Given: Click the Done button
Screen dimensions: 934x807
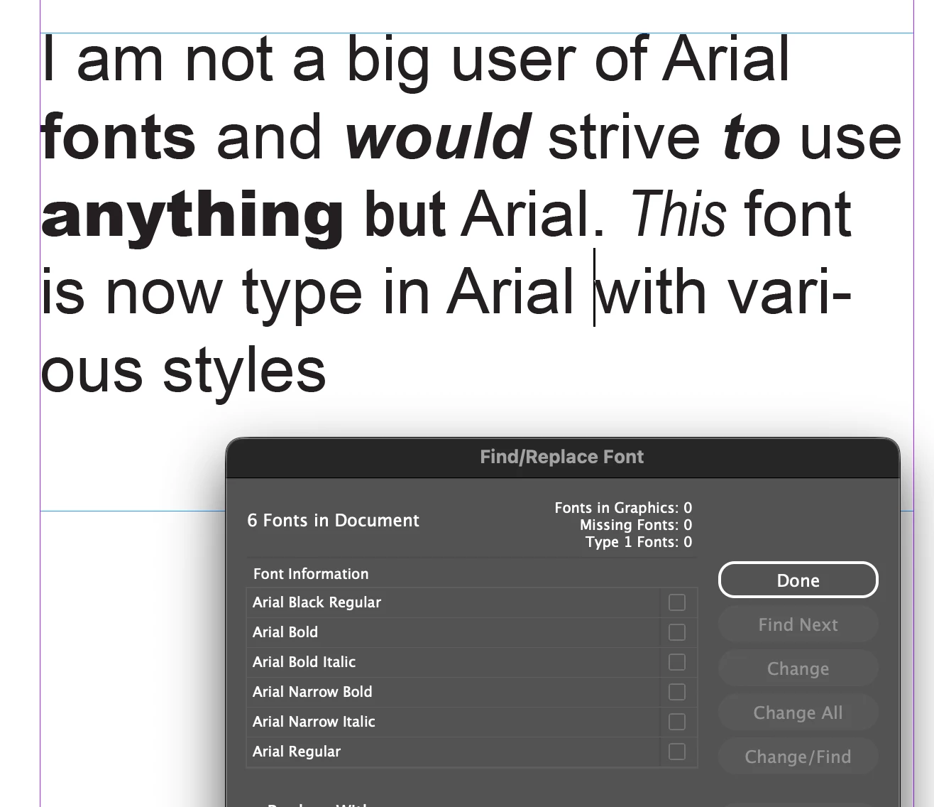Looking at the screenshot, I should tap(798, 580).
